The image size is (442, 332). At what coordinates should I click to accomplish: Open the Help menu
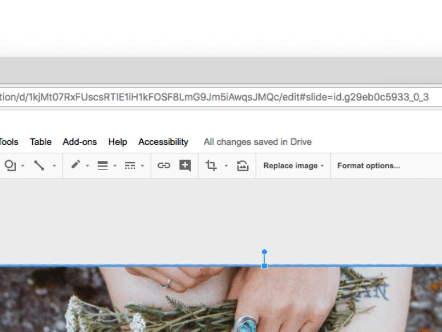117,142
